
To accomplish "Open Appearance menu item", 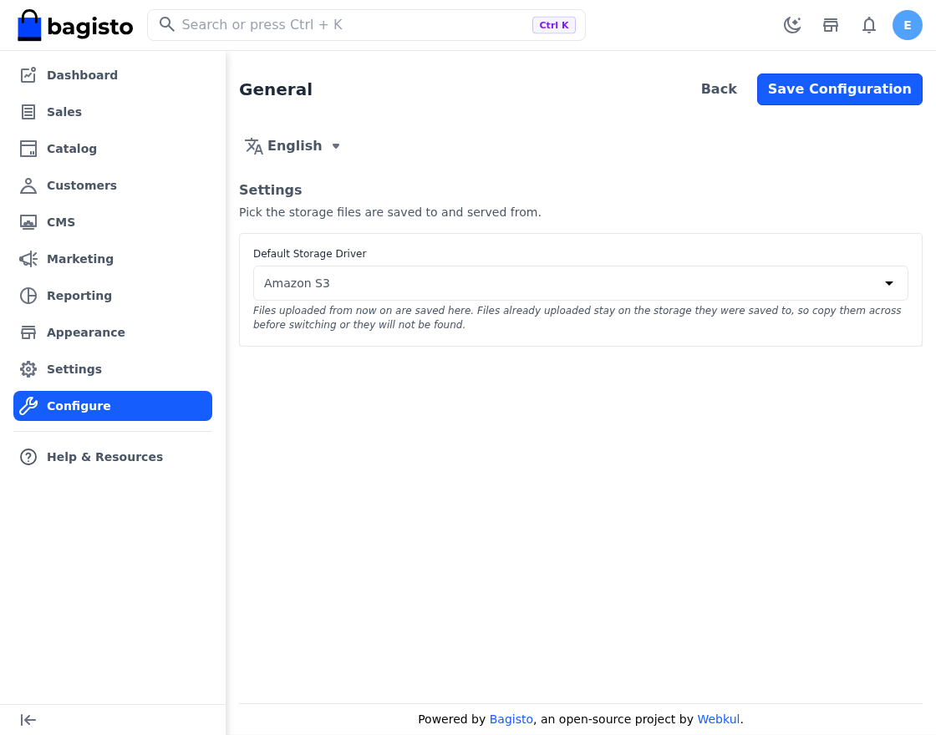I will [113, 332].
